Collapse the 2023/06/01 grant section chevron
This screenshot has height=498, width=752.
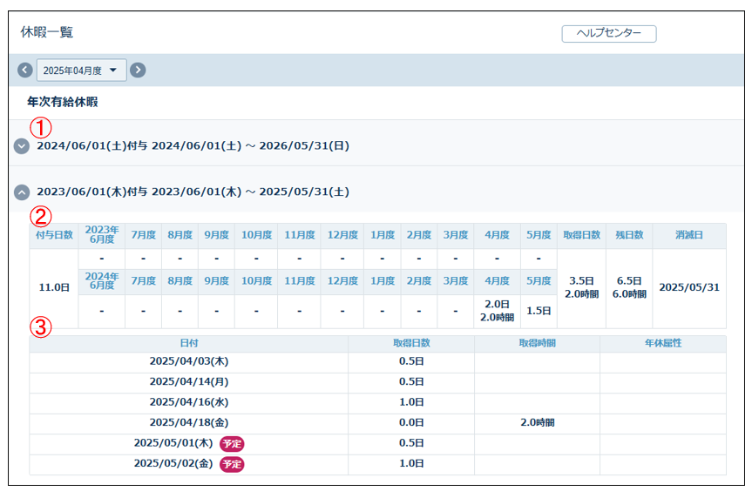pyautogui.click(x=22, y=192)
